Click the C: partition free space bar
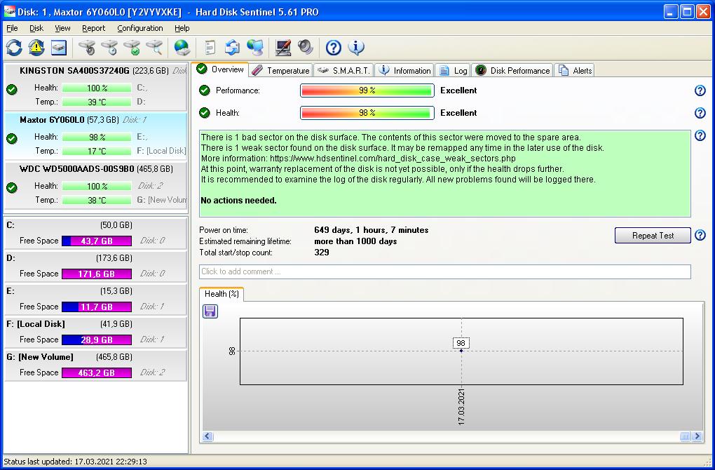This screenshot has height=470, width=715. point(97,241)
